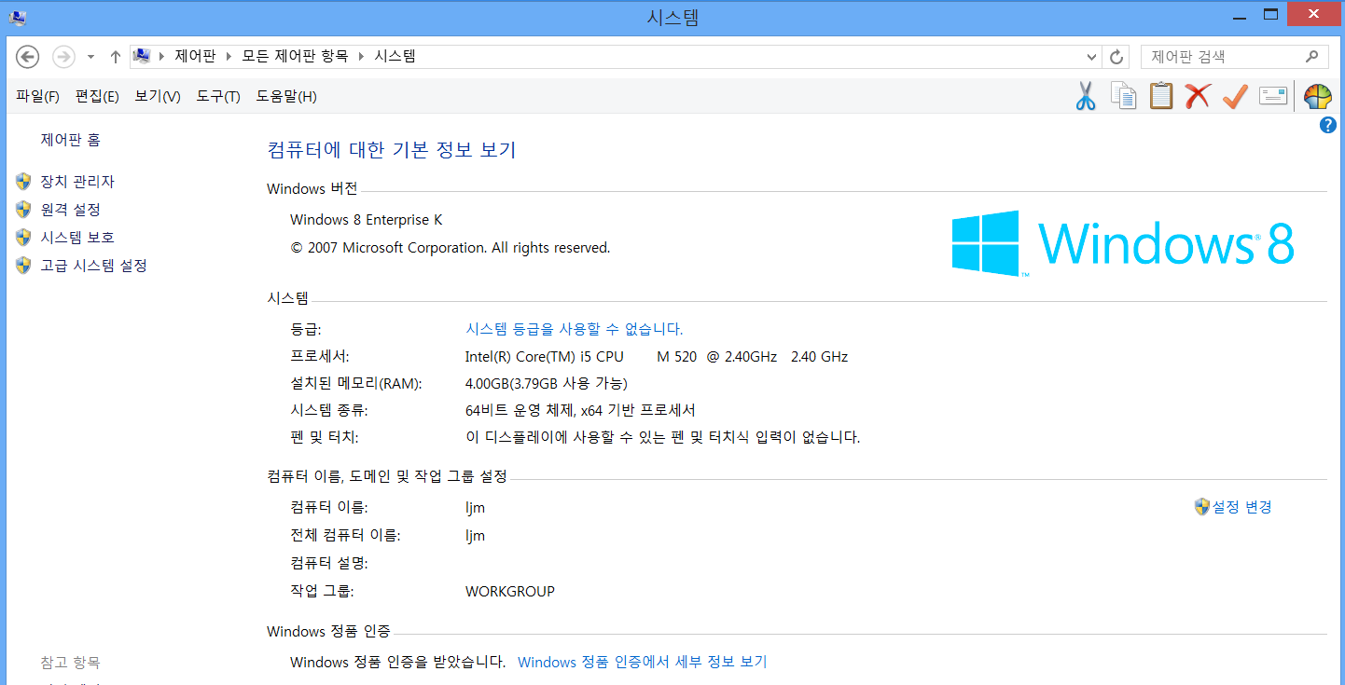The height and width of the screenshot is (685, 1345).
Task: Open 장치 관리자 link
Action: [x=77, y=182]
